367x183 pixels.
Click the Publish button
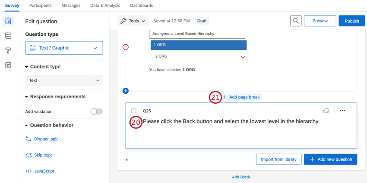[351, 21]
